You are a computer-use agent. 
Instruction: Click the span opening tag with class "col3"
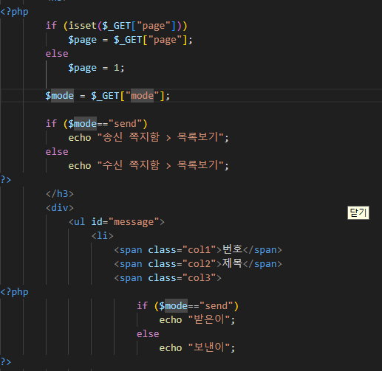coord(168,278)
